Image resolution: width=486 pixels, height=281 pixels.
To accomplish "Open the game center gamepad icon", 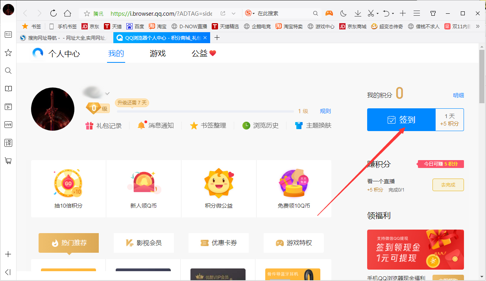I will coord(329,13).
